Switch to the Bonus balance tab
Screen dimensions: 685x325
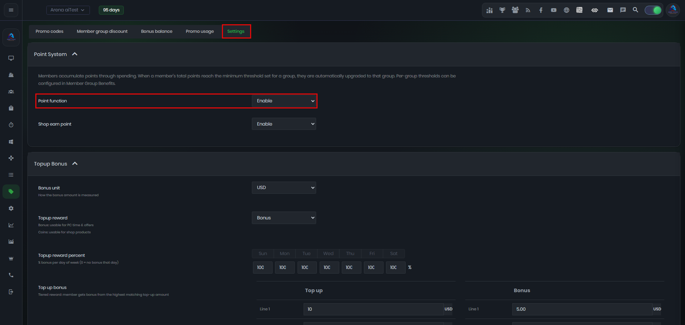coord(157,31)
